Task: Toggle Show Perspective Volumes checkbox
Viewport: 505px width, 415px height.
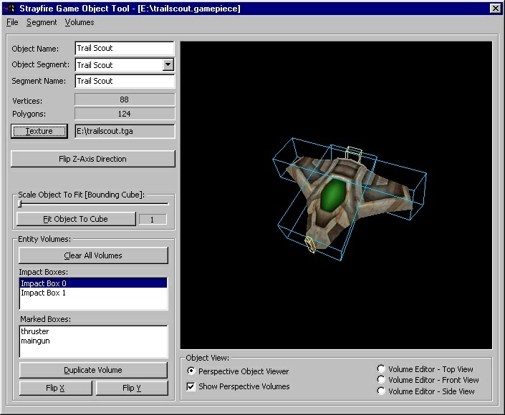Action: (x=191, y=386)
